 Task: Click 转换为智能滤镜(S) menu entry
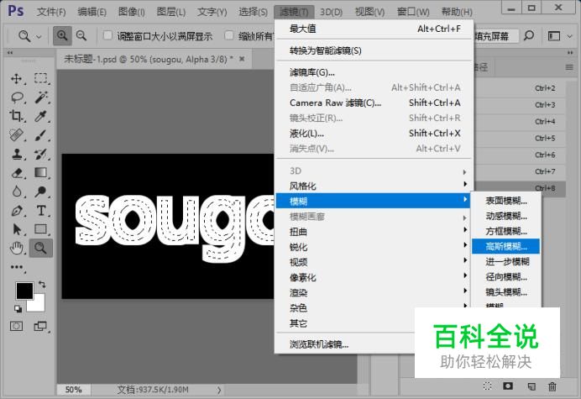[374, 50]
